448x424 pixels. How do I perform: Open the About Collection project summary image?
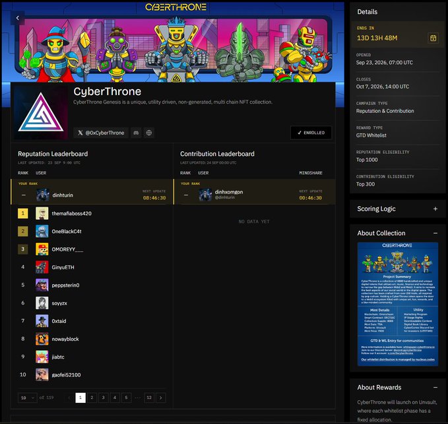click(x=398, y=304)
